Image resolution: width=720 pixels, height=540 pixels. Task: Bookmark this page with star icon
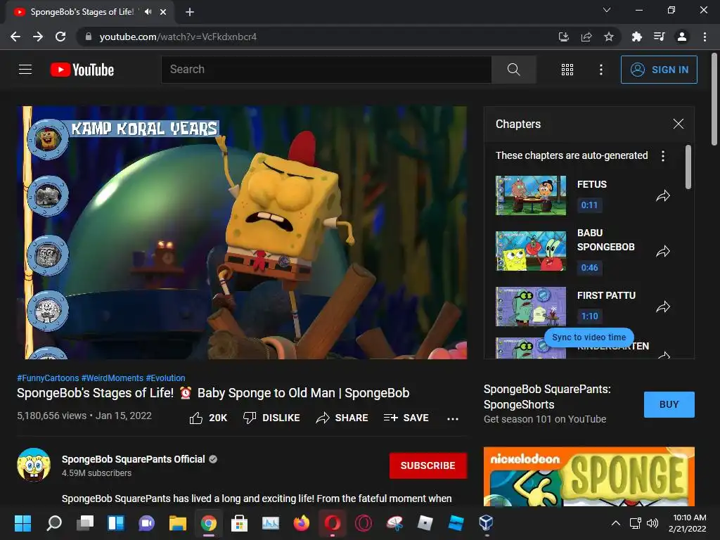pos(609,37)
